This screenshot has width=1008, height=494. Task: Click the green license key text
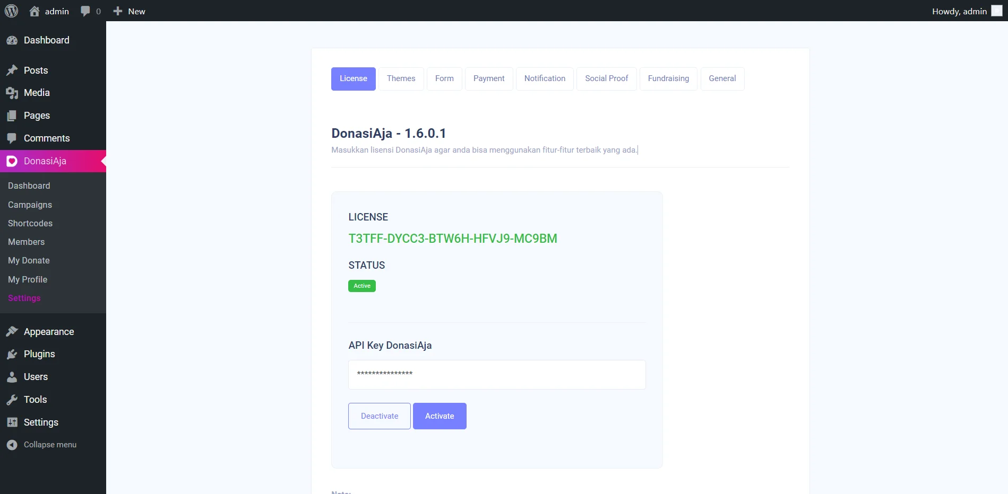[453, 239]
